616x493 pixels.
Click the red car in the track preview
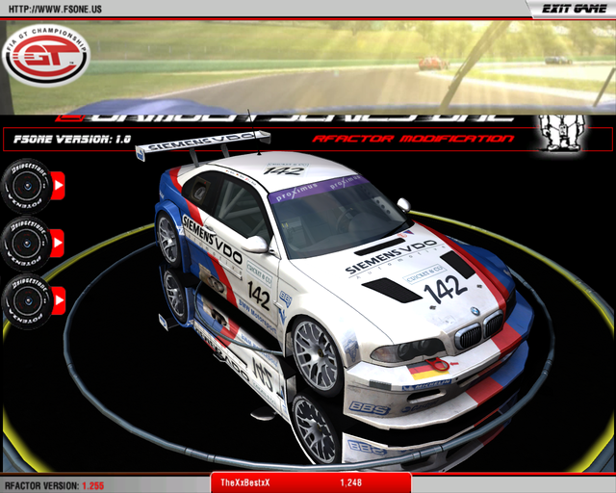point(432,64)
